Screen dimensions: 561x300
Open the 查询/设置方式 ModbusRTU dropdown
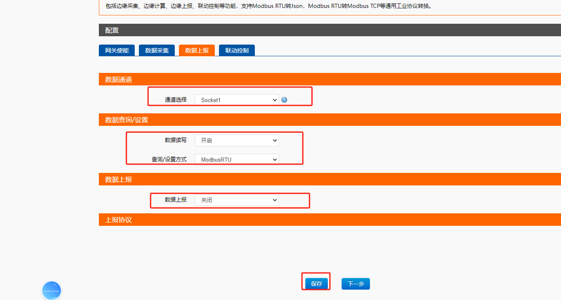click(236, 160)
